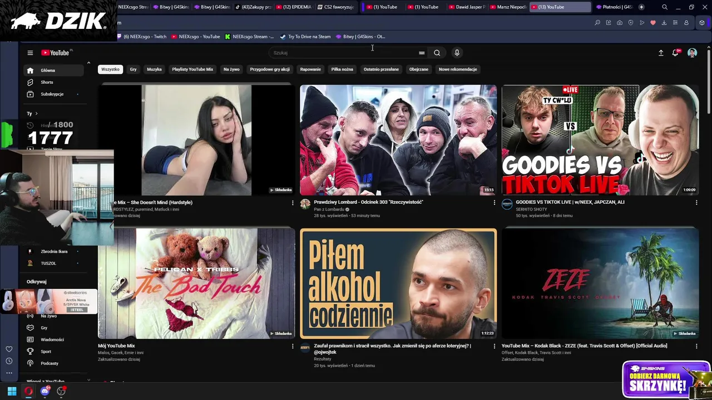
Task: Select Obejrzane filter chip
Action: click(x=419, y=69)
